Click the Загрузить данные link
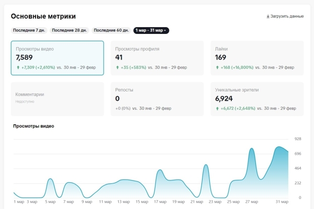This screenshot has height=209, width=314. click(287, 16)
